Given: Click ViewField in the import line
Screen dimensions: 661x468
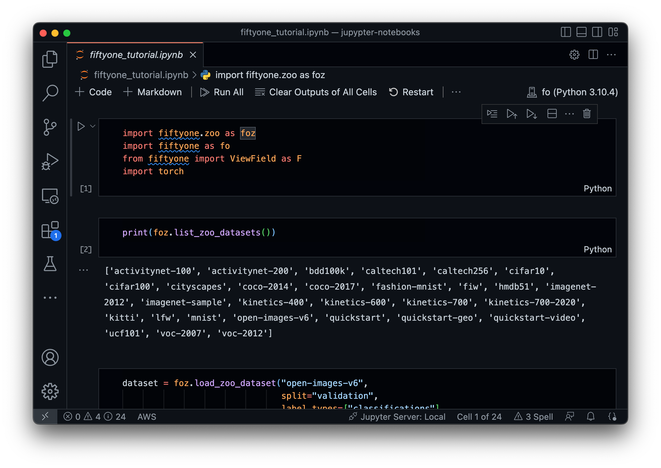Looking at the screenshot, I should click(253, 159).
